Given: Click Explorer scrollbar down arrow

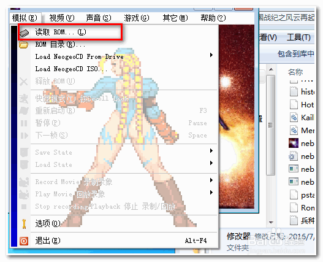Looking at the screenshot, I should (271, 222).
